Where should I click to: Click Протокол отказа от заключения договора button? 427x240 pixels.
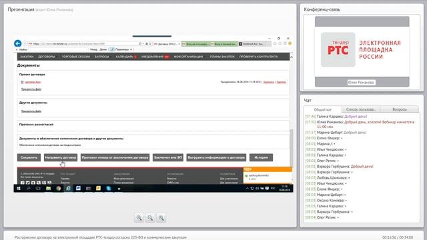115,157
